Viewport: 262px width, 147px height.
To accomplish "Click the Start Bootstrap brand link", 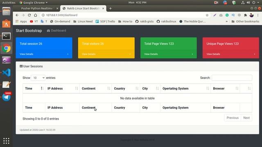I will (x=29, y=31).
